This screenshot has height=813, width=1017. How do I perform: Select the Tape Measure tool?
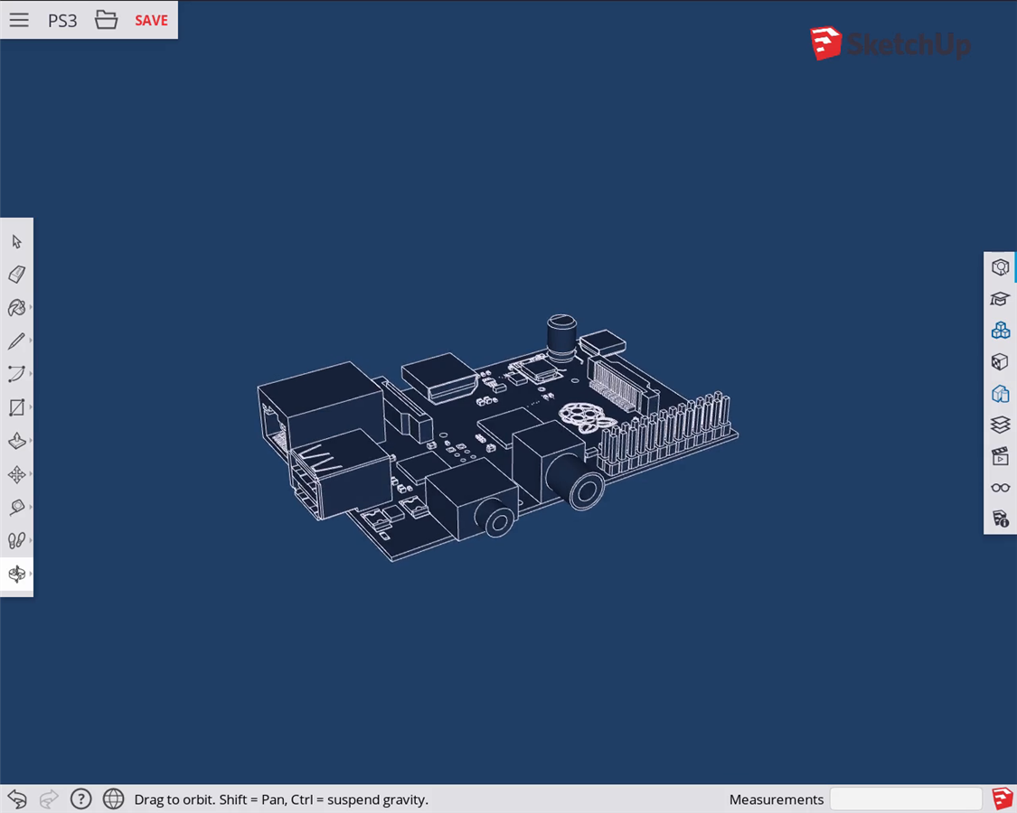17,507
